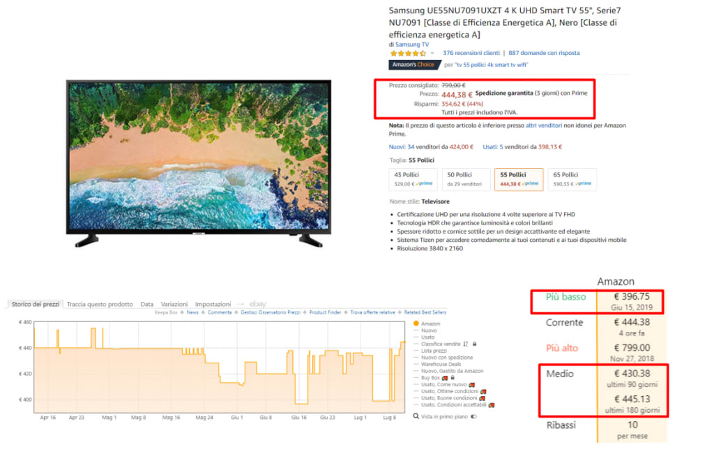Image resolution: width=714 pixels, height=456 pixels.
Task: Toggle the Warehouse Deals series
Action: [441, 365]
